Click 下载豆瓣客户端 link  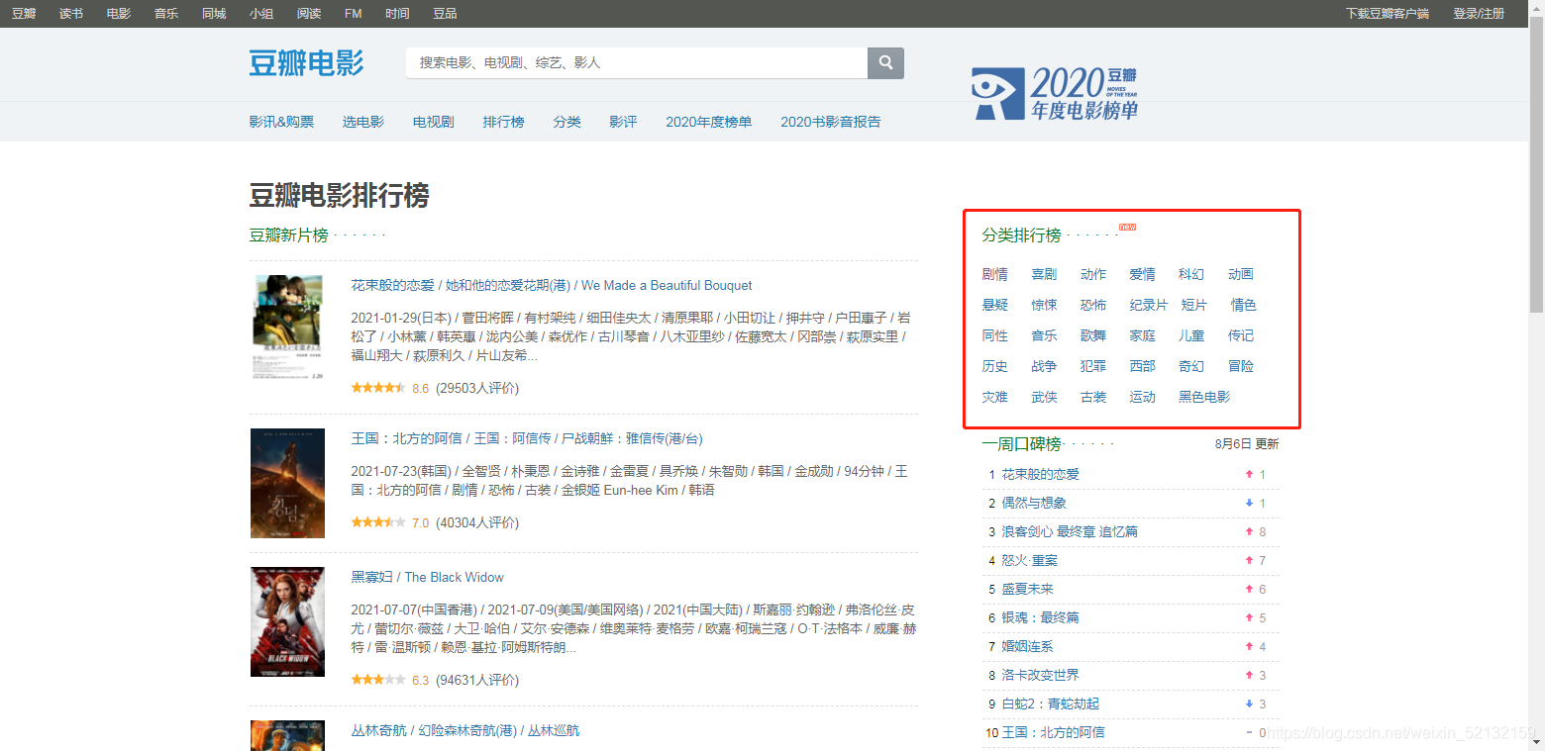point(1387,14)
